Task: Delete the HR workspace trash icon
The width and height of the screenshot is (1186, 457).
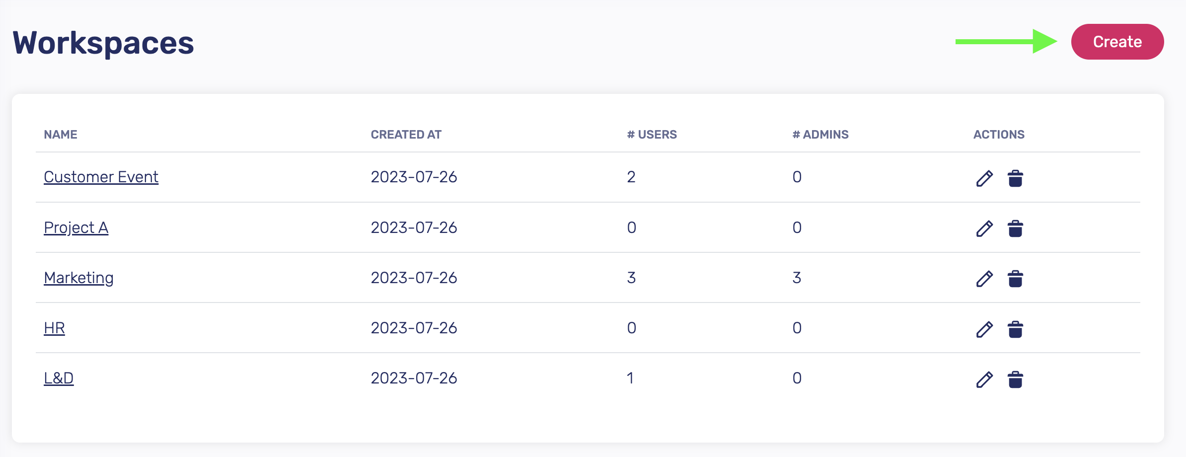Action: (1015, 329)
